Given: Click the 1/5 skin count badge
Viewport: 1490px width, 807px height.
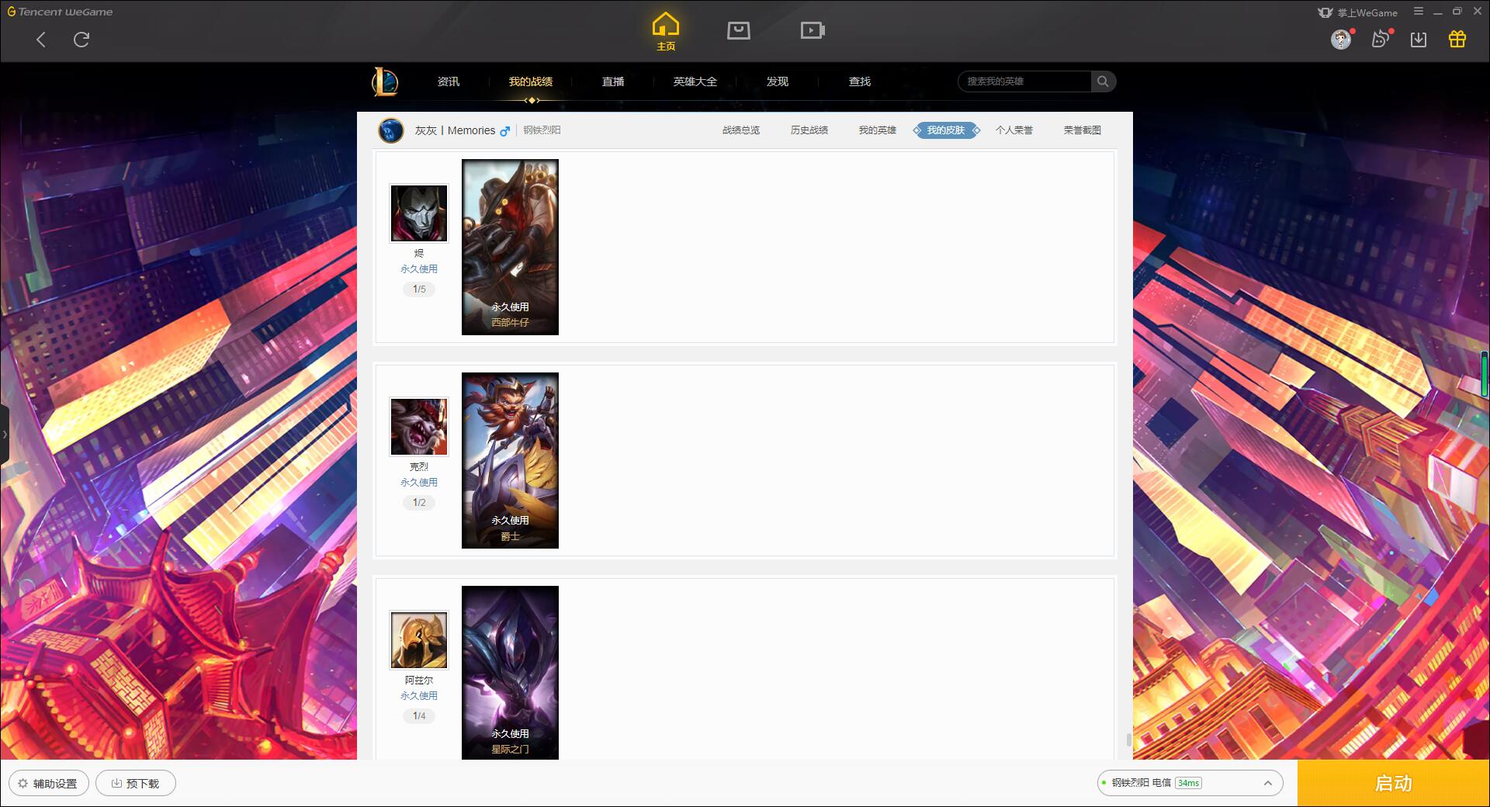Looking at the screenshot, I should 419,289.
